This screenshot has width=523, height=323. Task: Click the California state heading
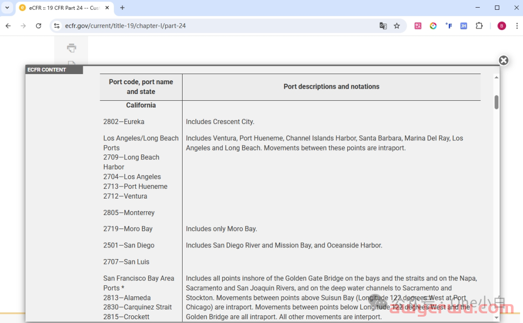(141, 105)
